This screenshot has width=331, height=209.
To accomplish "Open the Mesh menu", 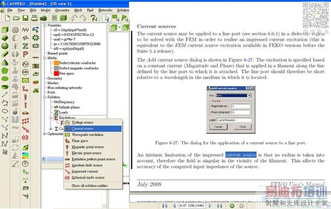I will (78, 10).
